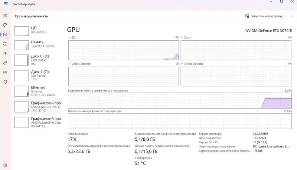Open the App history page icon
Image resolution: width=297 pixels, height=170 pixels.
tap(5, 44)
